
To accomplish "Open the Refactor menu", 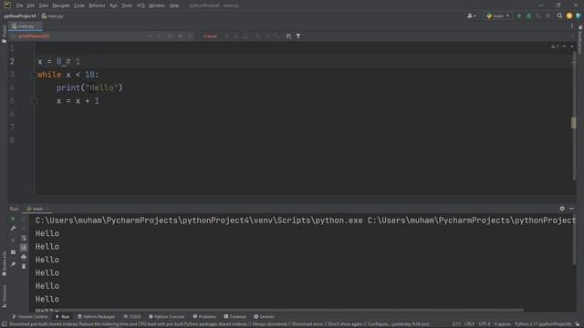I will [x=97, y=5].
